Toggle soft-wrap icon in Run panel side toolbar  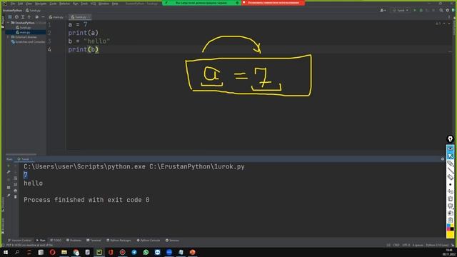(x=16, y=178)
